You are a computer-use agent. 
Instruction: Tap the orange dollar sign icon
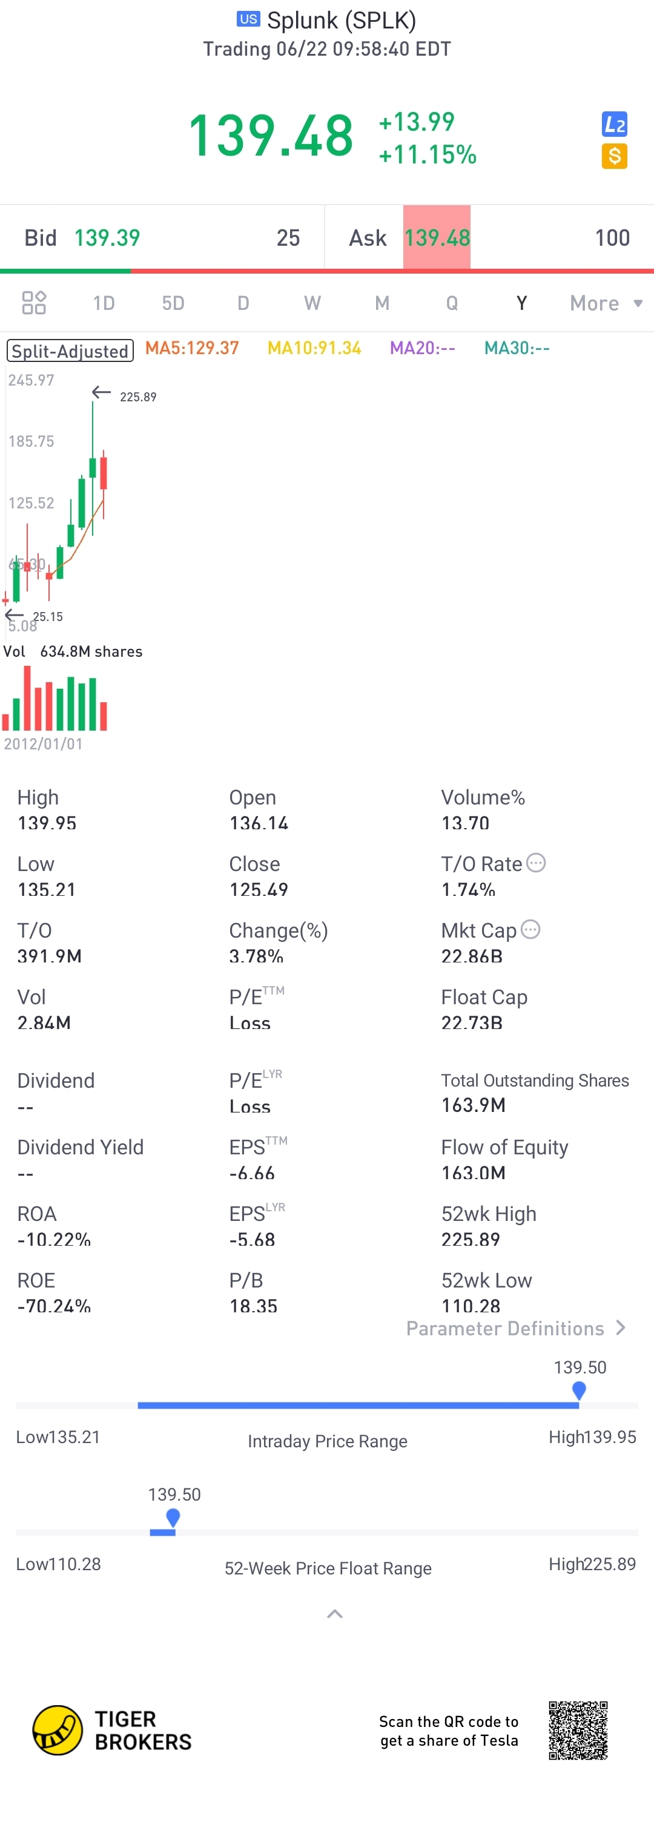pyautogui.click(x=613, y=156)
